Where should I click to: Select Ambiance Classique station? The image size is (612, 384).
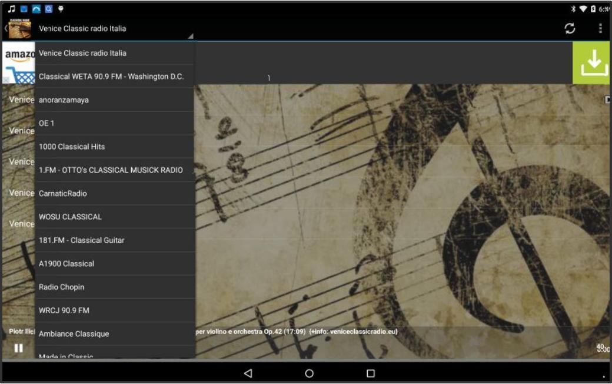(115, 334)
